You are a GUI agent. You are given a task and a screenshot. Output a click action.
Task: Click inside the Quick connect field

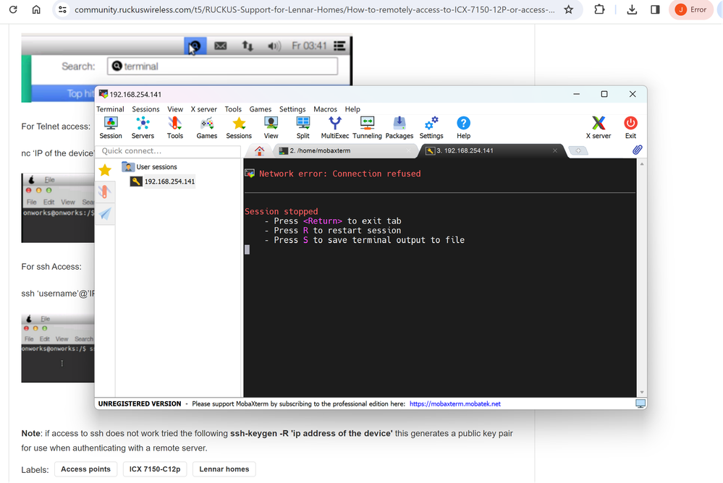pos(168,151)
